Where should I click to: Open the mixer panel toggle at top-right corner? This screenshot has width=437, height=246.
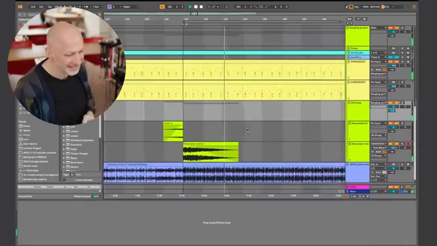point(414,7)
